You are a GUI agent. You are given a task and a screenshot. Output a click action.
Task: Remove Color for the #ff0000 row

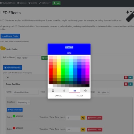[x=94, y=130]
